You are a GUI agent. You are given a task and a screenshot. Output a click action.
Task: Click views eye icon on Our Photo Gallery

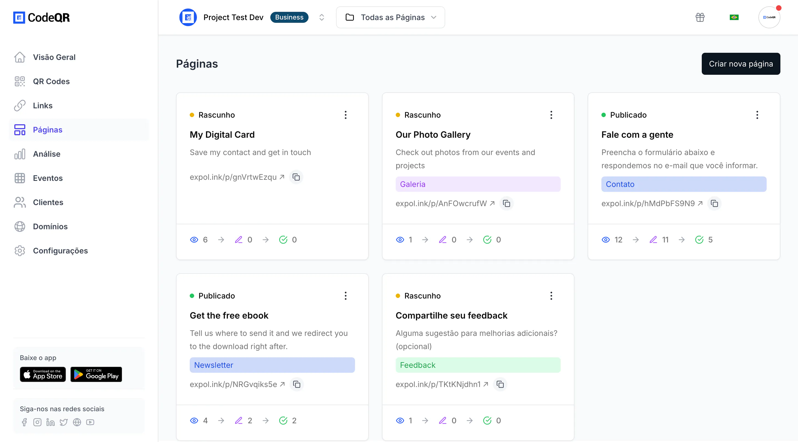click(400, 239)
